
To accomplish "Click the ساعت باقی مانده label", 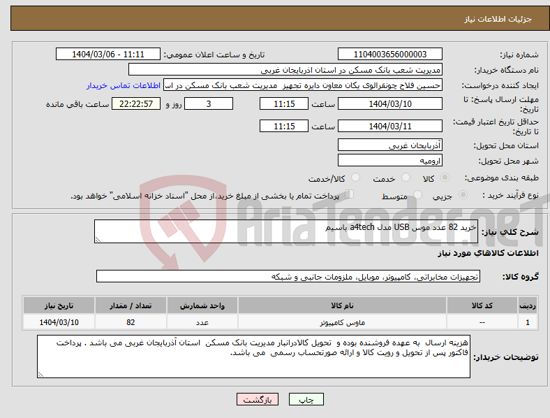I will click(77, 104).
